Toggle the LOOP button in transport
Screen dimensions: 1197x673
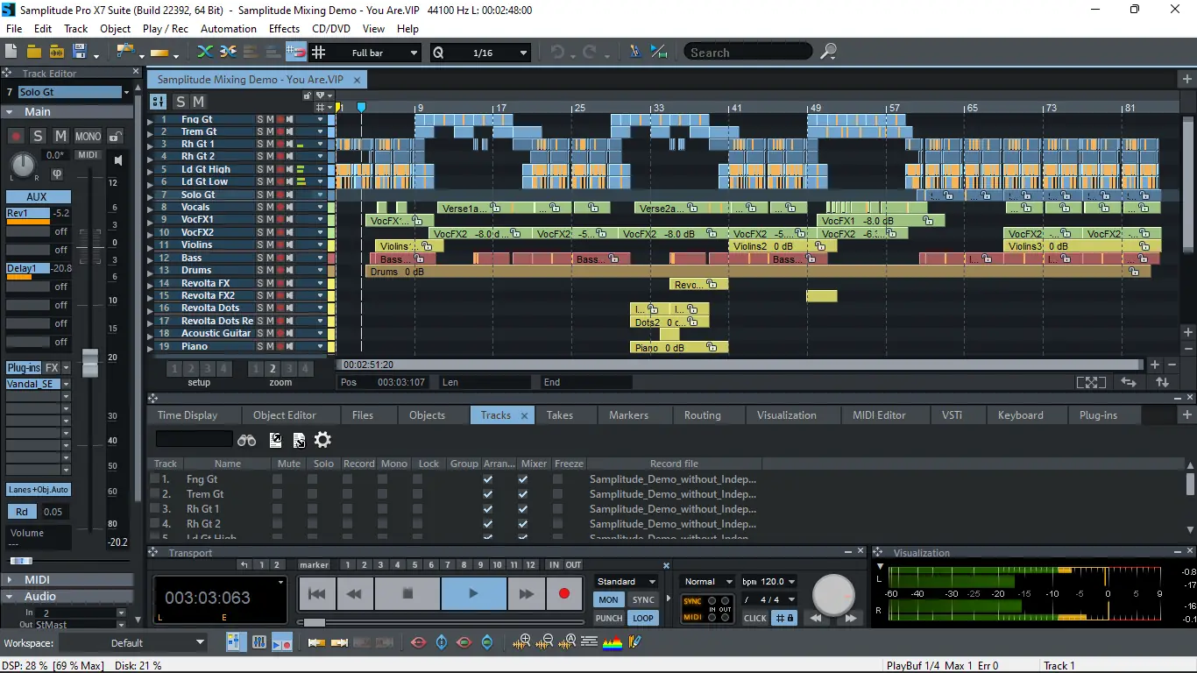pos(643,618)
